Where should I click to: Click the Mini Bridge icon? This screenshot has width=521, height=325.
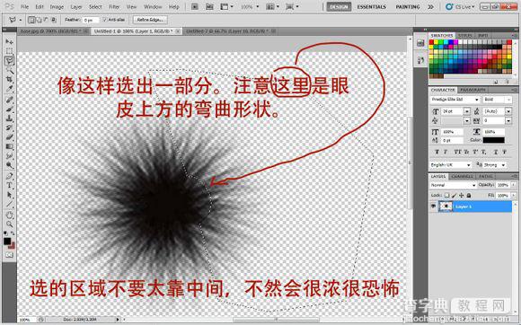(209, 6)
